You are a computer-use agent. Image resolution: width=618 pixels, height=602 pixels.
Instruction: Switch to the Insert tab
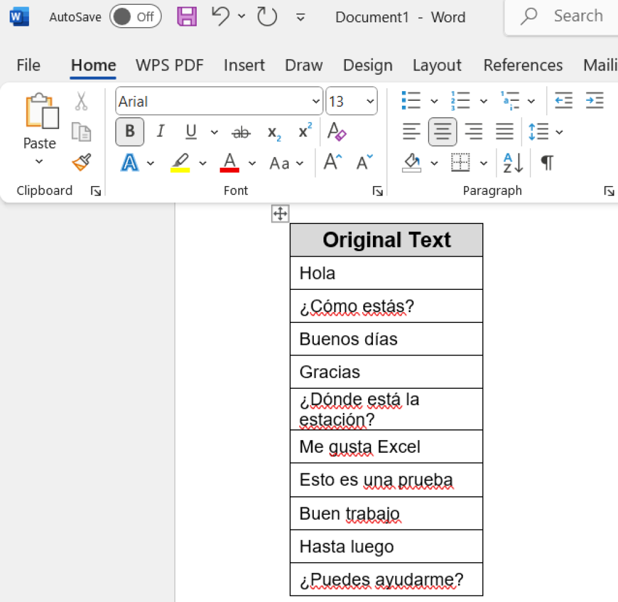click(x=244, y=65)
